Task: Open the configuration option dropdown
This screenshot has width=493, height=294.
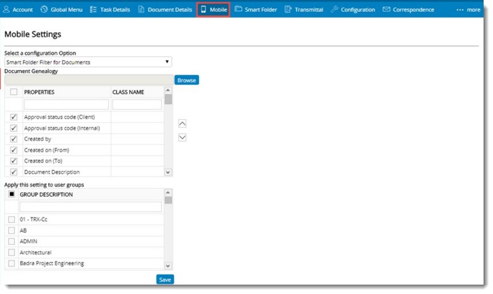Action: point(88,62)
